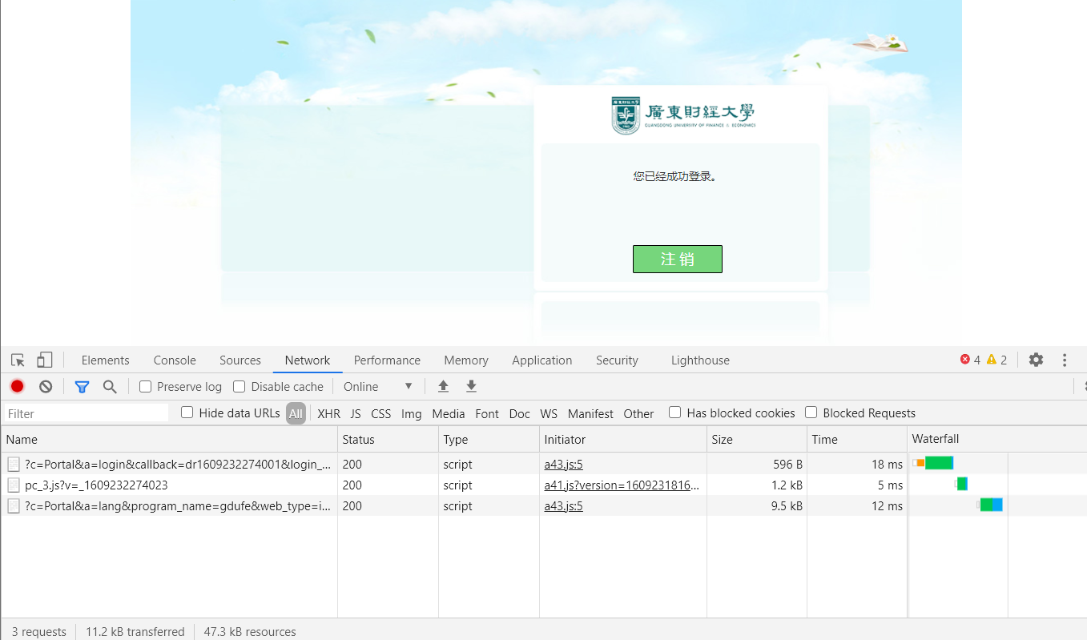Viewport: 1087px width, 640px height.
Task: Click the Waterfall column header
Action: pos(997,439)
